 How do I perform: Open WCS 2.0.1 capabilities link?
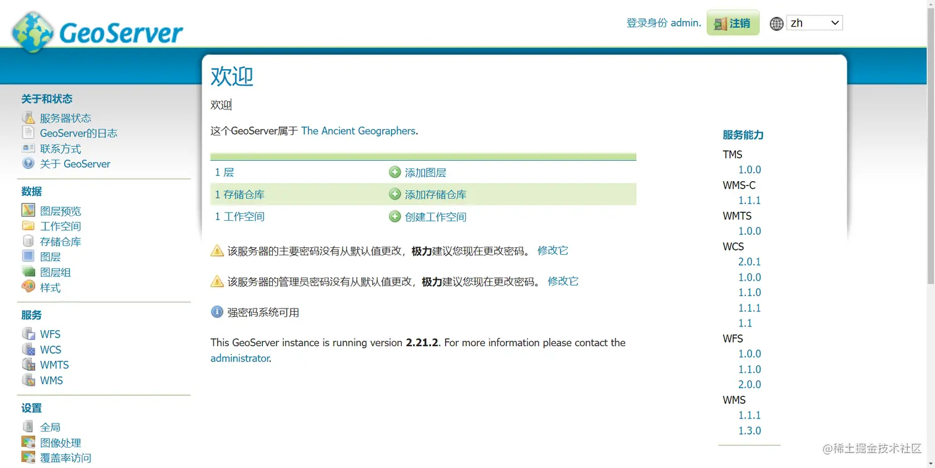coord(749,262)
